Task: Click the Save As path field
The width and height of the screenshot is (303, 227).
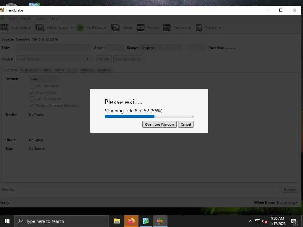Action: 148,189
